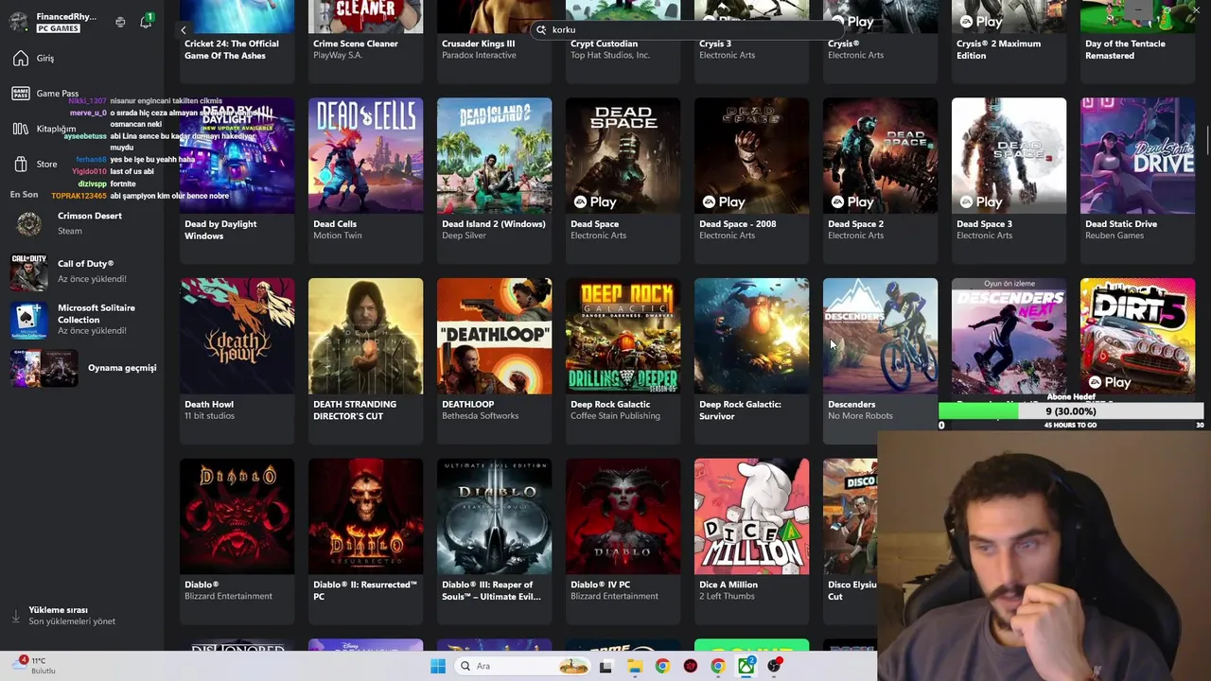Click Bethesda Softworks publisher text
1211x681 pixels.
[x=480, y=415]
